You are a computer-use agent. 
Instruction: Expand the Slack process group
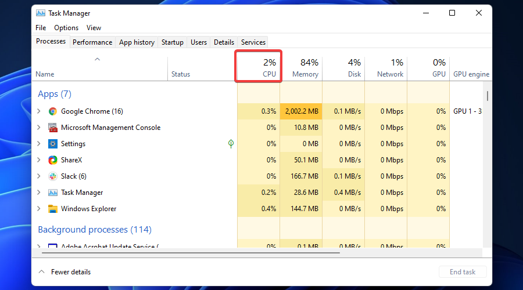click(39, 176)
